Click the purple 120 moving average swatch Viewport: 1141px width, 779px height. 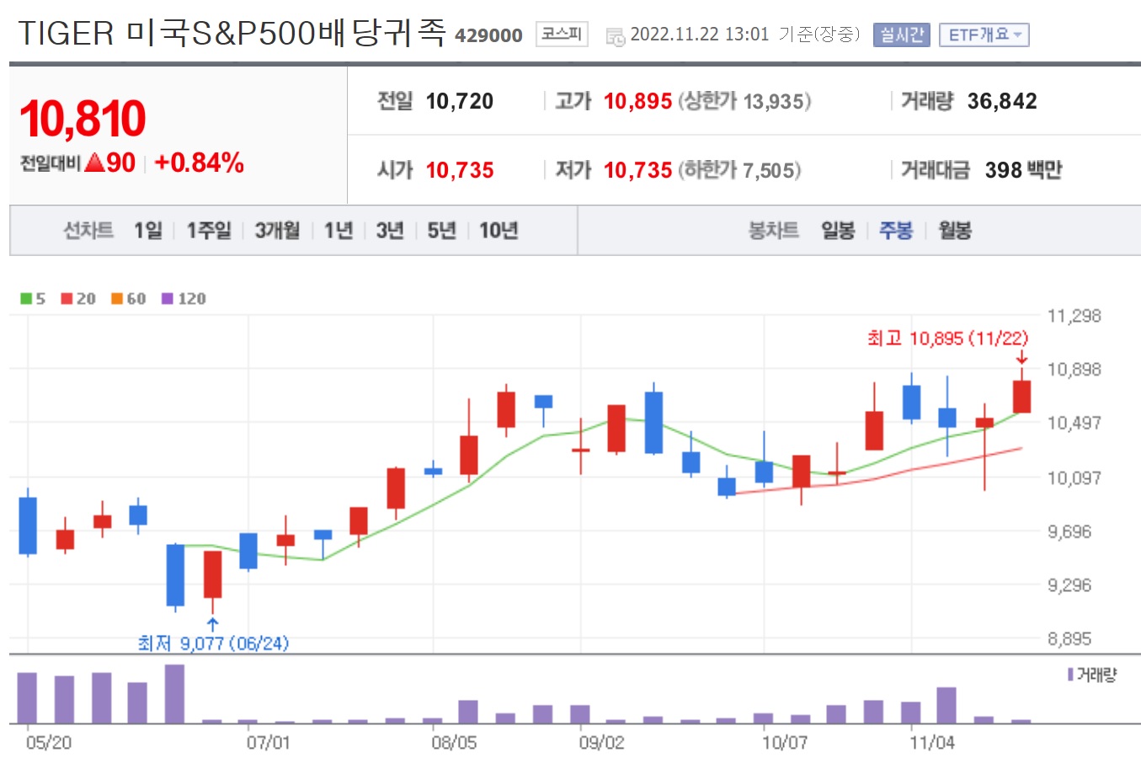pos(167,298)
